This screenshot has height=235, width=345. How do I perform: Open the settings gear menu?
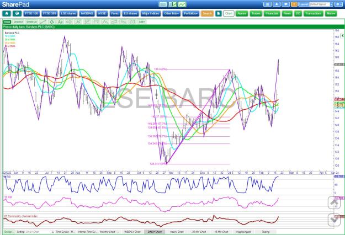pos(338,4)
